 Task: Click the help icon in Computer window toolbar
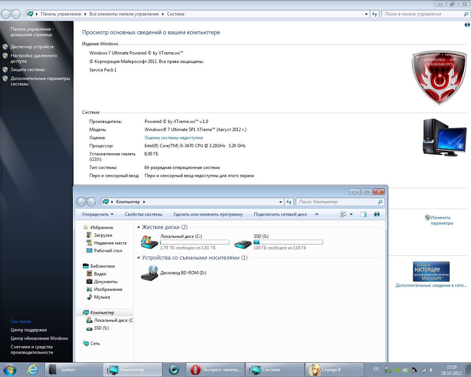(376, 214)
